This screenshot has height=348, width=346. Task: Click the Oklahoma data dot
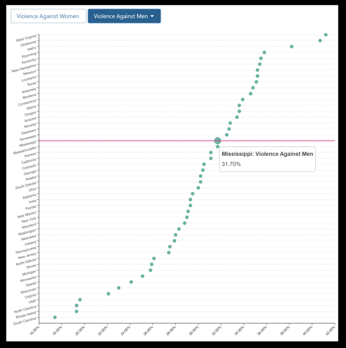click(x=320, y=41)
